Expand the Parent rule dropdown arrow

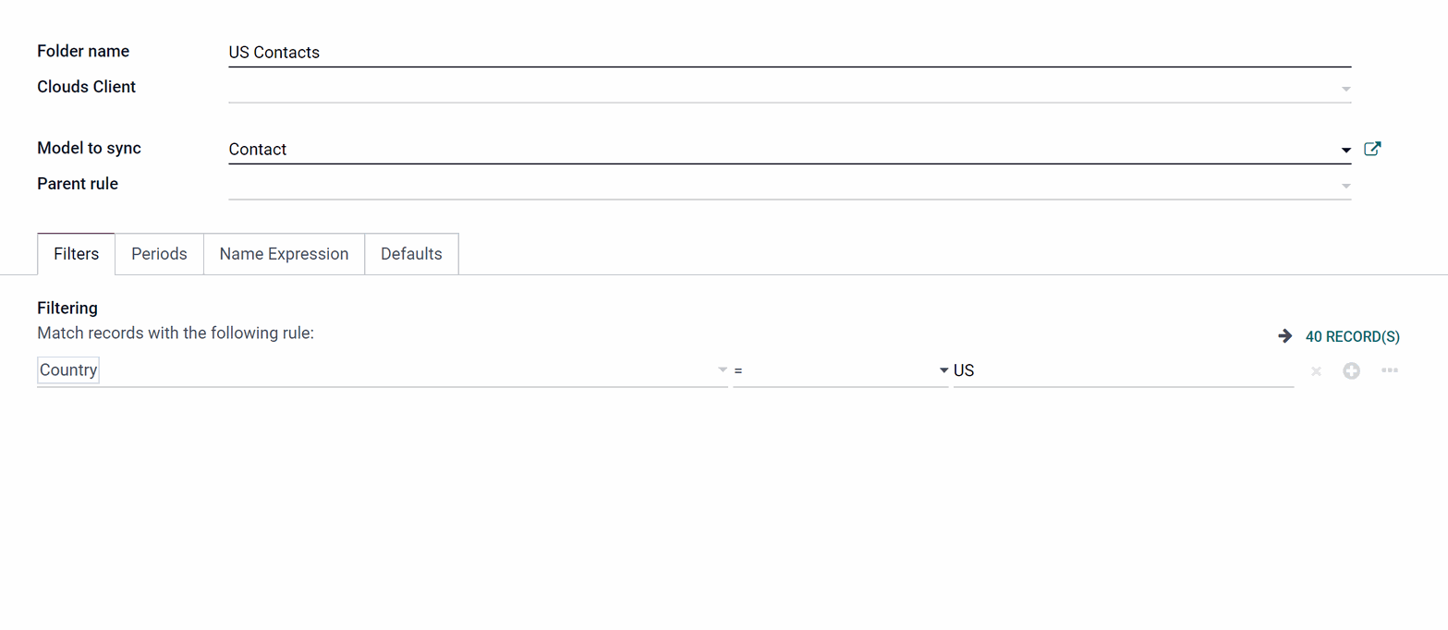(1345, 187)
